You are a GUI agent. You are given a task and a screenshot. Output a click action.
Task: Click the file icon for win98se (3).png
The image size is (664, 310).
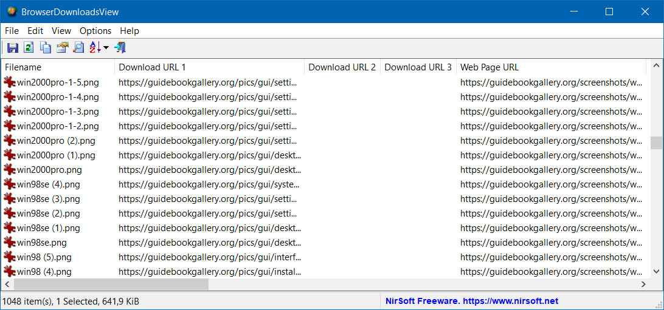10,199
